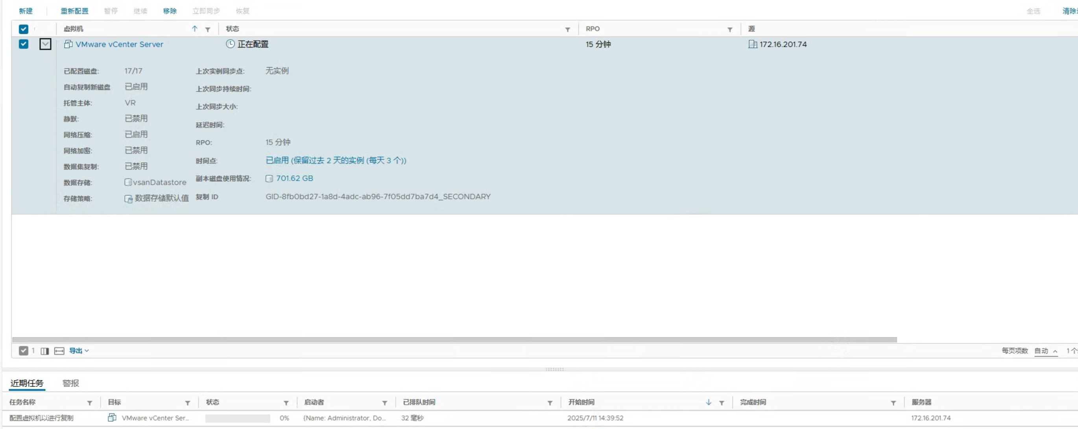
Task: Select the 近期任务 tab
Action: point(27,383)
